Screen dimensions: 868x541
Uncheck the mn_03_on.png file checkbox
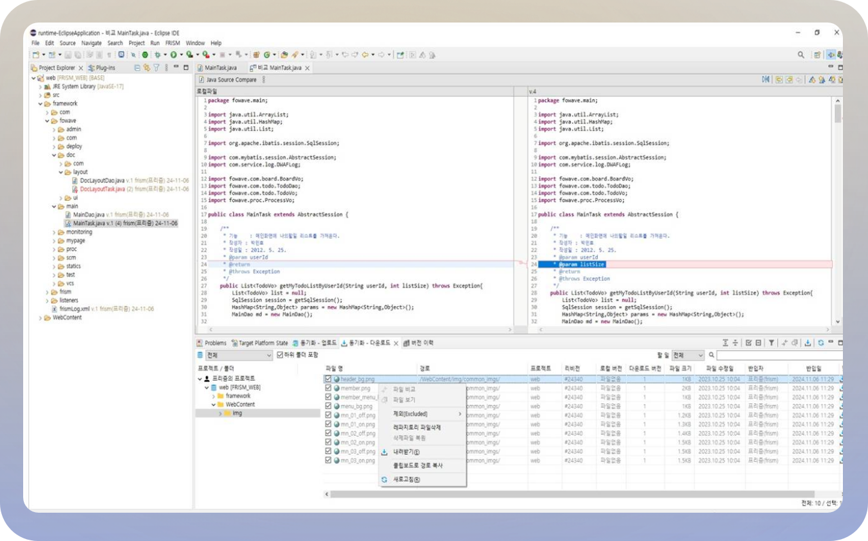click(x=328, y=461)
